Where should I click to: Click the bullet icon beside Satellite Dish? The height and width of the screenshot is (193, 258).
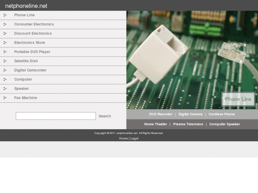(x=5, y=61)
